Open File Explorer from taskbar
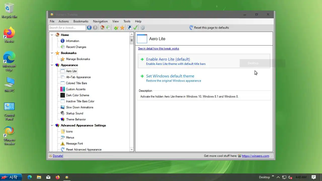 pyautogui.click(x=39, y=177)
